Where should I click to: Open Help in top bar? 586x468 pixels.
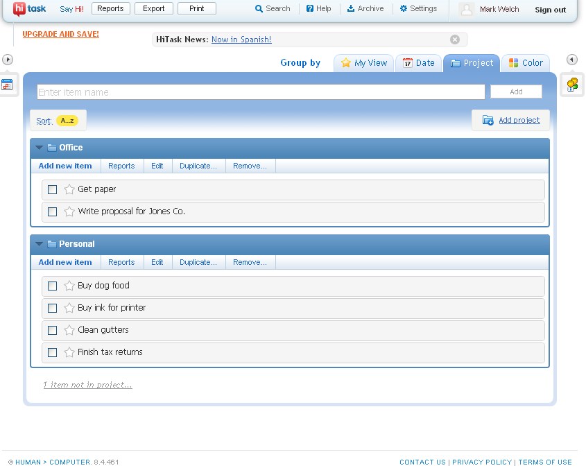point(318,8)
